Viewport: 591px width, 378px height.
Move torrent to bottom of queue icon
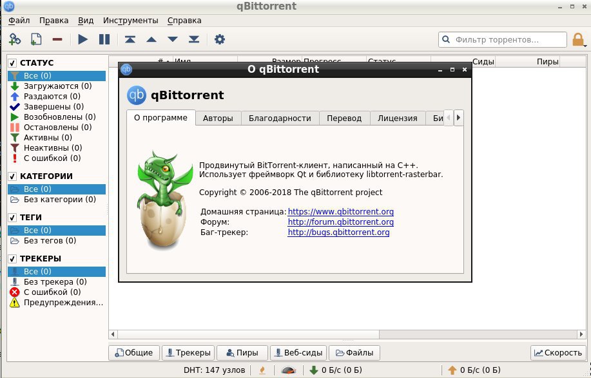[194, 39]
